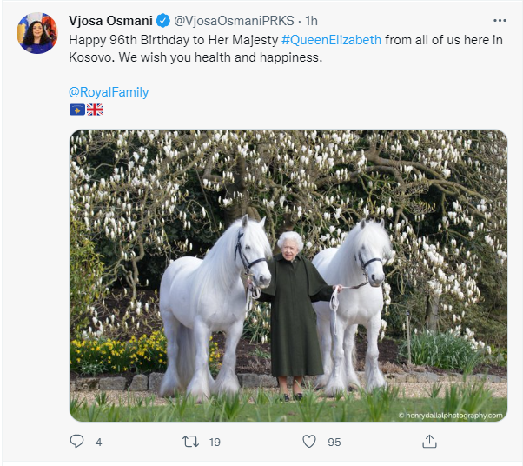
Task: Click the blue verified badge
Action: coord(162,20)
